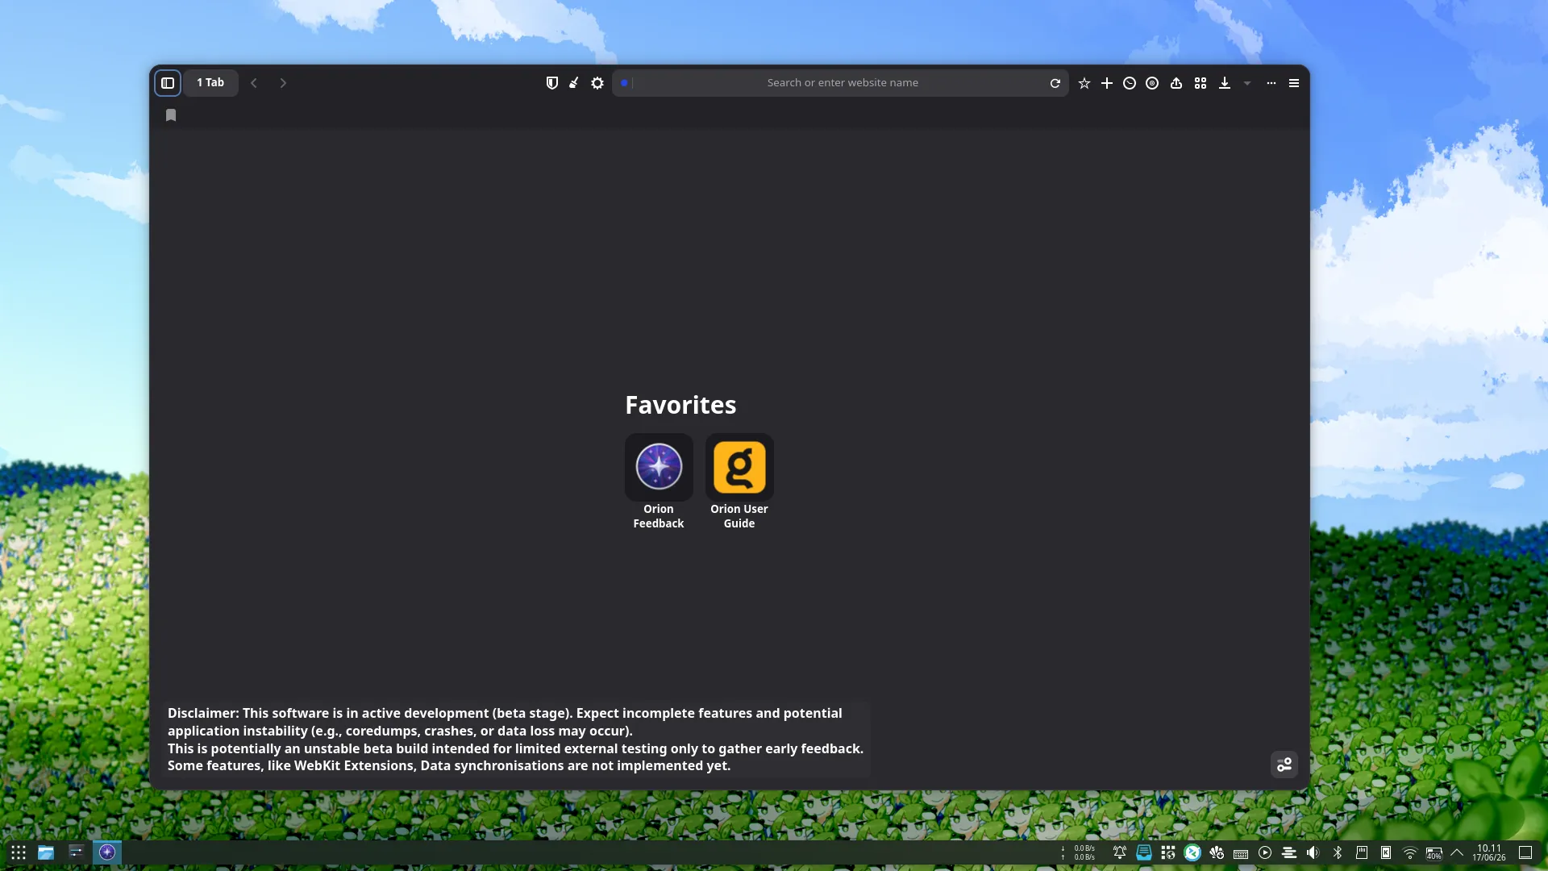Open a new tab with plus icon

[1107, 83]
